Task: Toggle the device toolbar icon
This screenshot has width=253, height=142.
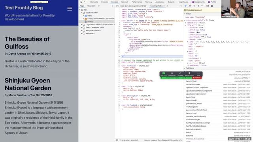Action: [x=85, y=2]
